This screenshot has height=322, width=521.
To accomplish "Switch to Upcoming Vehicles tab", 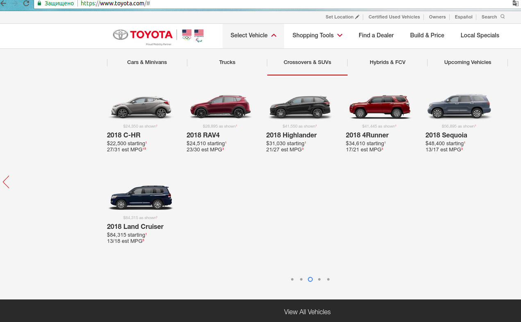I will 467,62.
